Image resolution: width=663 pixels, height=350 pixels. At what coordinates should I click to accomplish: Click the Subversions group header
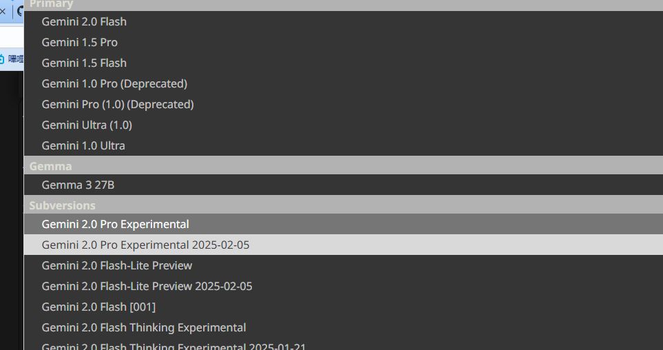[x=62, y=205]
